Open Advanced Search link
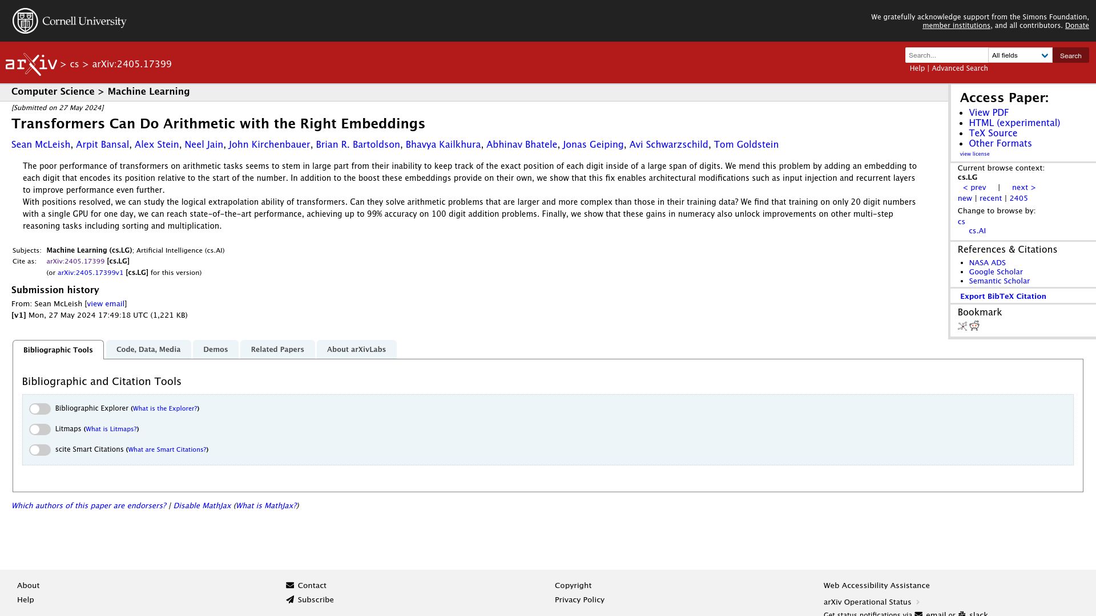The image size is (1096, 616). tap(960, 68)
